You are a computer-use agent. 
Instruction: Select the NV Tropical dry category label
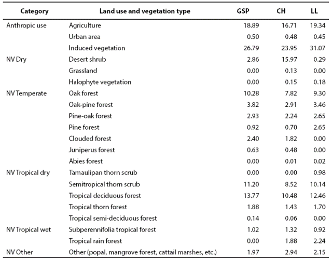pyautogui.click(x=28, y=173)
